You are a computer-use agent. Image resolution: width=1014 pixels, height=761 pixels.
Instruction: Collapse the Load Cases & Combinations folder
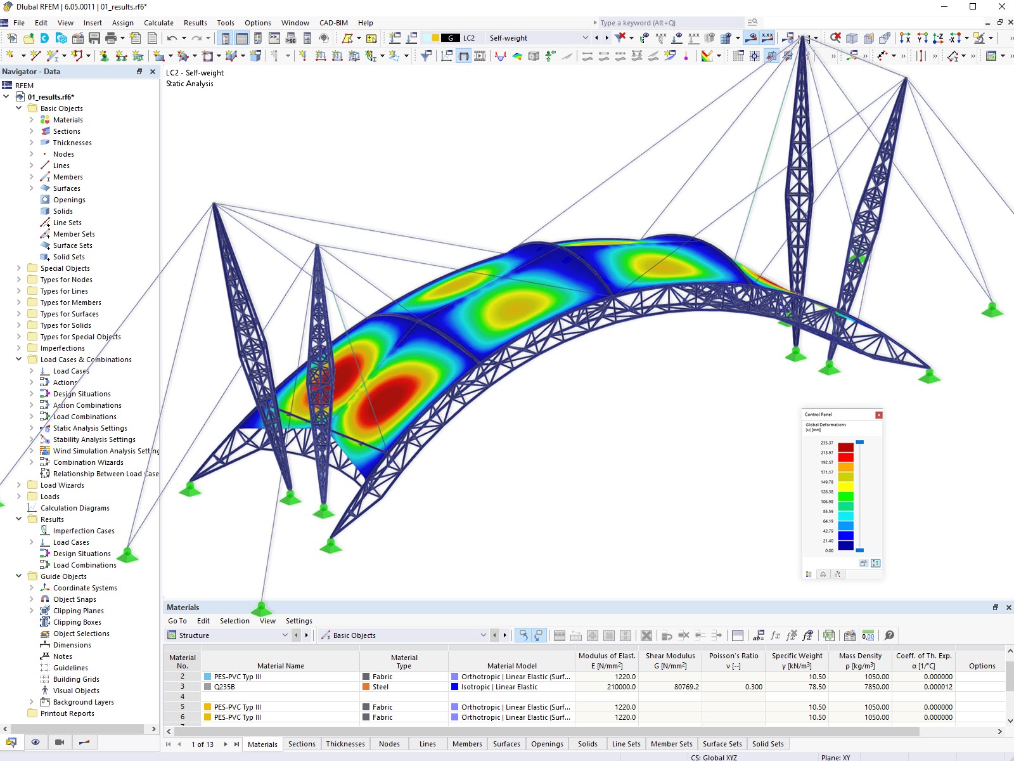tap(18, 360)
